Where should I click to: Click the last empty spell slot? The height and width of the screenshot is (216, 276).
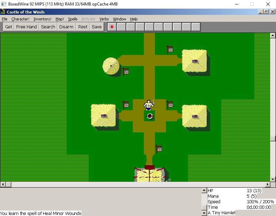coord(196,27)
